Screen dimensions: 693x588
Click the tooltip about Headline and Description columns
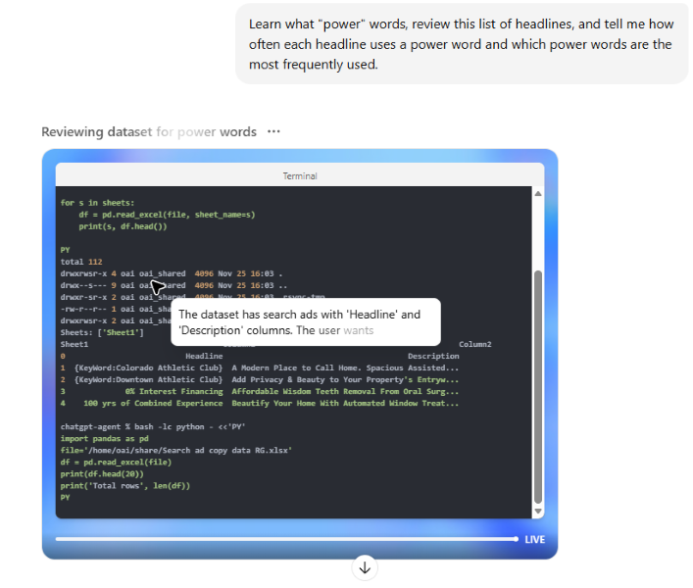(x=305, y=321)
